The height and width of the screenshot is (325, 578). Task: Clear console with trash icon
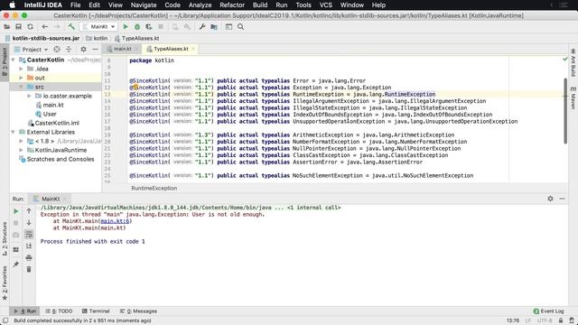point(29,269)
